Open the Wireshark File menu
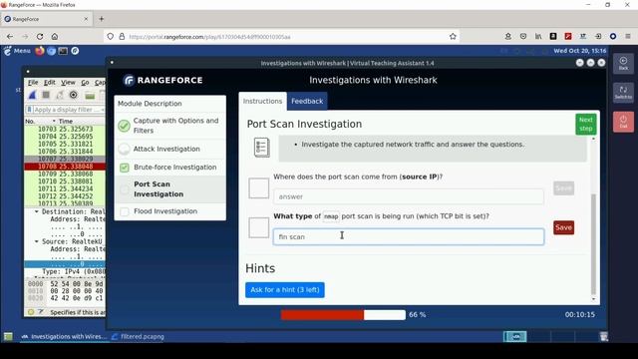Image resolution: width=638 pixels, height=359 pixels. click(x=33, y=82)
